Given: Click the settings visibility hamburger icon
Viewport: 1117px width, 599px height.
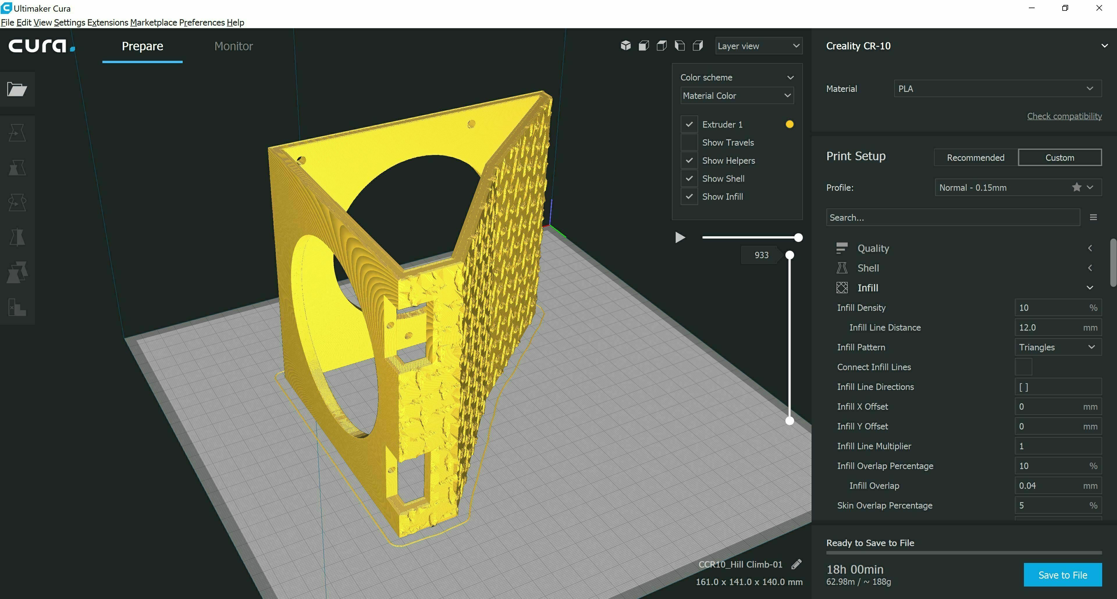Looking at the screenshot, I should point(1093,217).
